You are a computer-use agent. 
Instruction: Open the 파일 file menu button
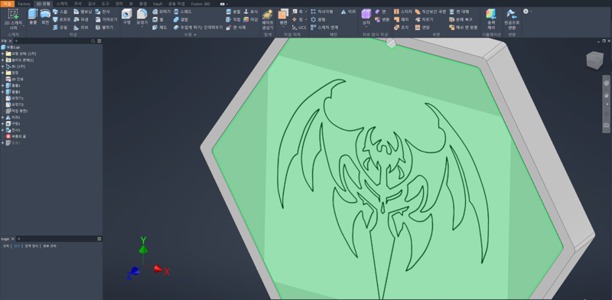coord(8,4)
